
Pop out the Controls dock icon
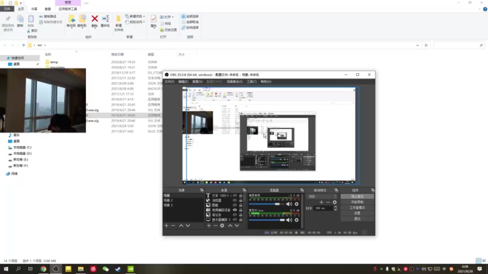click(373, 190)
